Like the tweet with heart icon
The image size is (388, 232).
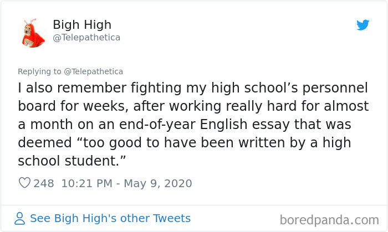pos(24,183)
